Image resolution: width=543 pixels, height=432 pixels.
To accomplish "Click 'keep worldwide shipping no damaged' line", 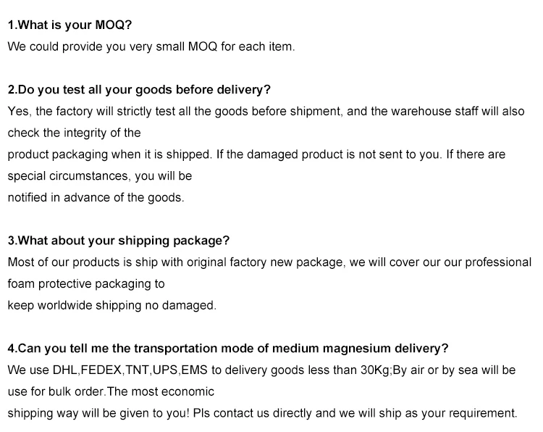I will pos(111,305).
